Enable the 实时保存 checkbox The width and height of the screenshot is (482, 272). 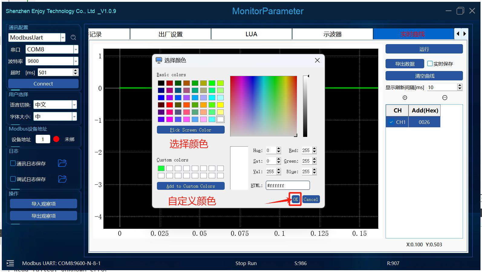430,63
